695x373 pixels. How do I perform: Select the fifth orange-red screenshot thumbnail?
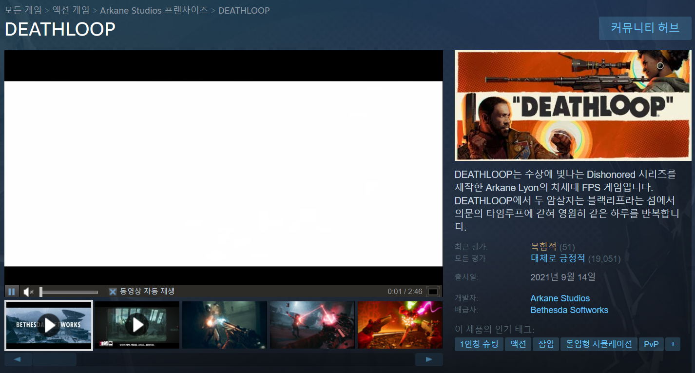click(x=400, y=325)
